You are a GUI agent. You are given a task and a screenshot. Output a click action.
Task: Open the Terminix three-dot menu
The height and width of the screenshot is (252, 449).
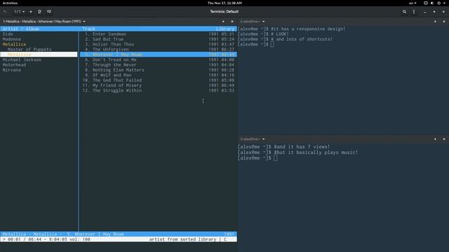coord(414,12)
